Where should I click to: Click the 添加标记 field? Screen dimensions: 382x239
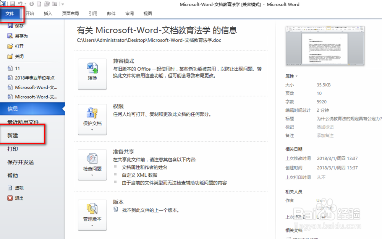tap(325, 127)
